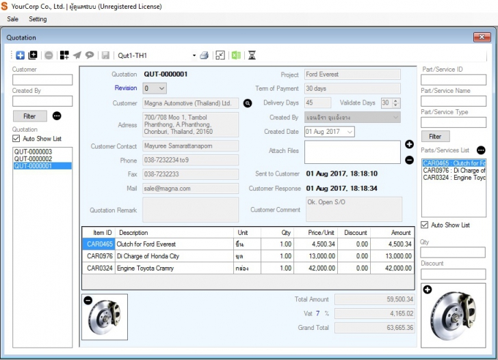Click the print icon in toolbar

coord(204,55)
